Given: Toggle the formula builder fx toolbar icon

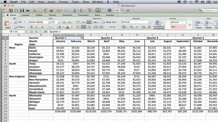Looking at the screenshot, I should point(98,11).
